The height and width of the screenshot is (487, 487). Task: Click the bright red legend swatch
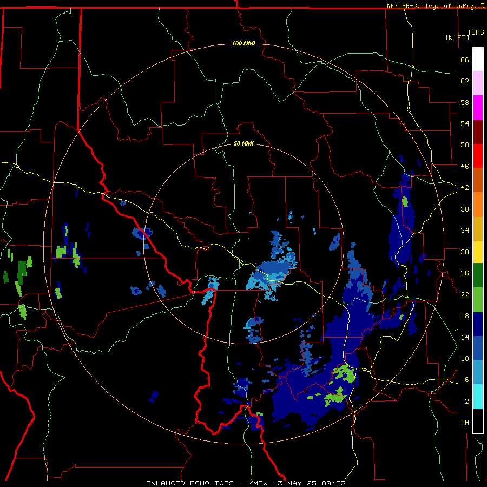(x=478, y=156)
